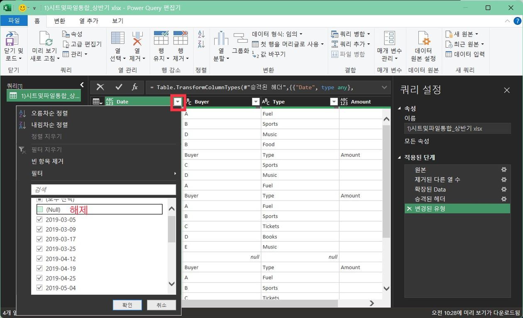Expand the formula bar chevron
The width and height of the screenshot is (523, 318).
tap(384, 87)
